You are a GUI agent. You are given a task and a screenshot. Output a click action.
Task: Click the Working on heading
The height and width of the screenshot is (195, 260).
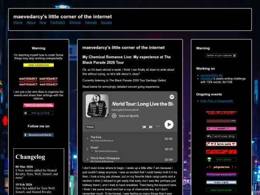point(206,69)
